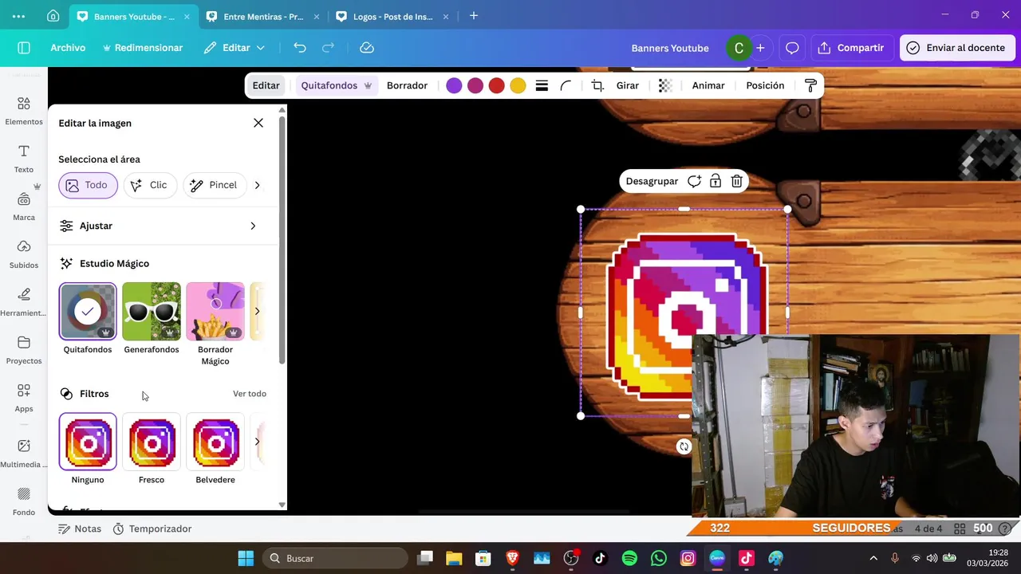Click the Desagrupar button
This screenshot has height=574, width=1021.
pyautogui.click(x=652, y=181)
